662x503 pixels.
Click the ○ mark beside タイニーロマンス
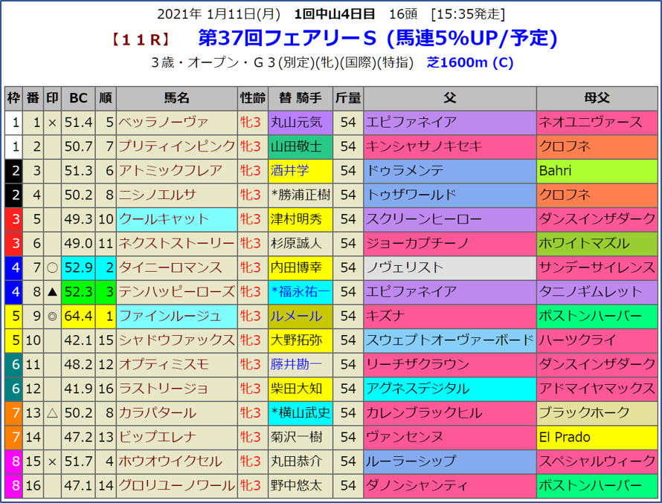(x=52, y=267)
